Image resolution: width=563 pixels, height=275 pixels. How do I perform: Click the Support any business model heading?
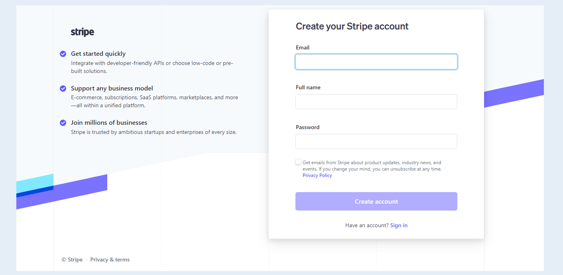pyautogui.click(x=112, y=88)
